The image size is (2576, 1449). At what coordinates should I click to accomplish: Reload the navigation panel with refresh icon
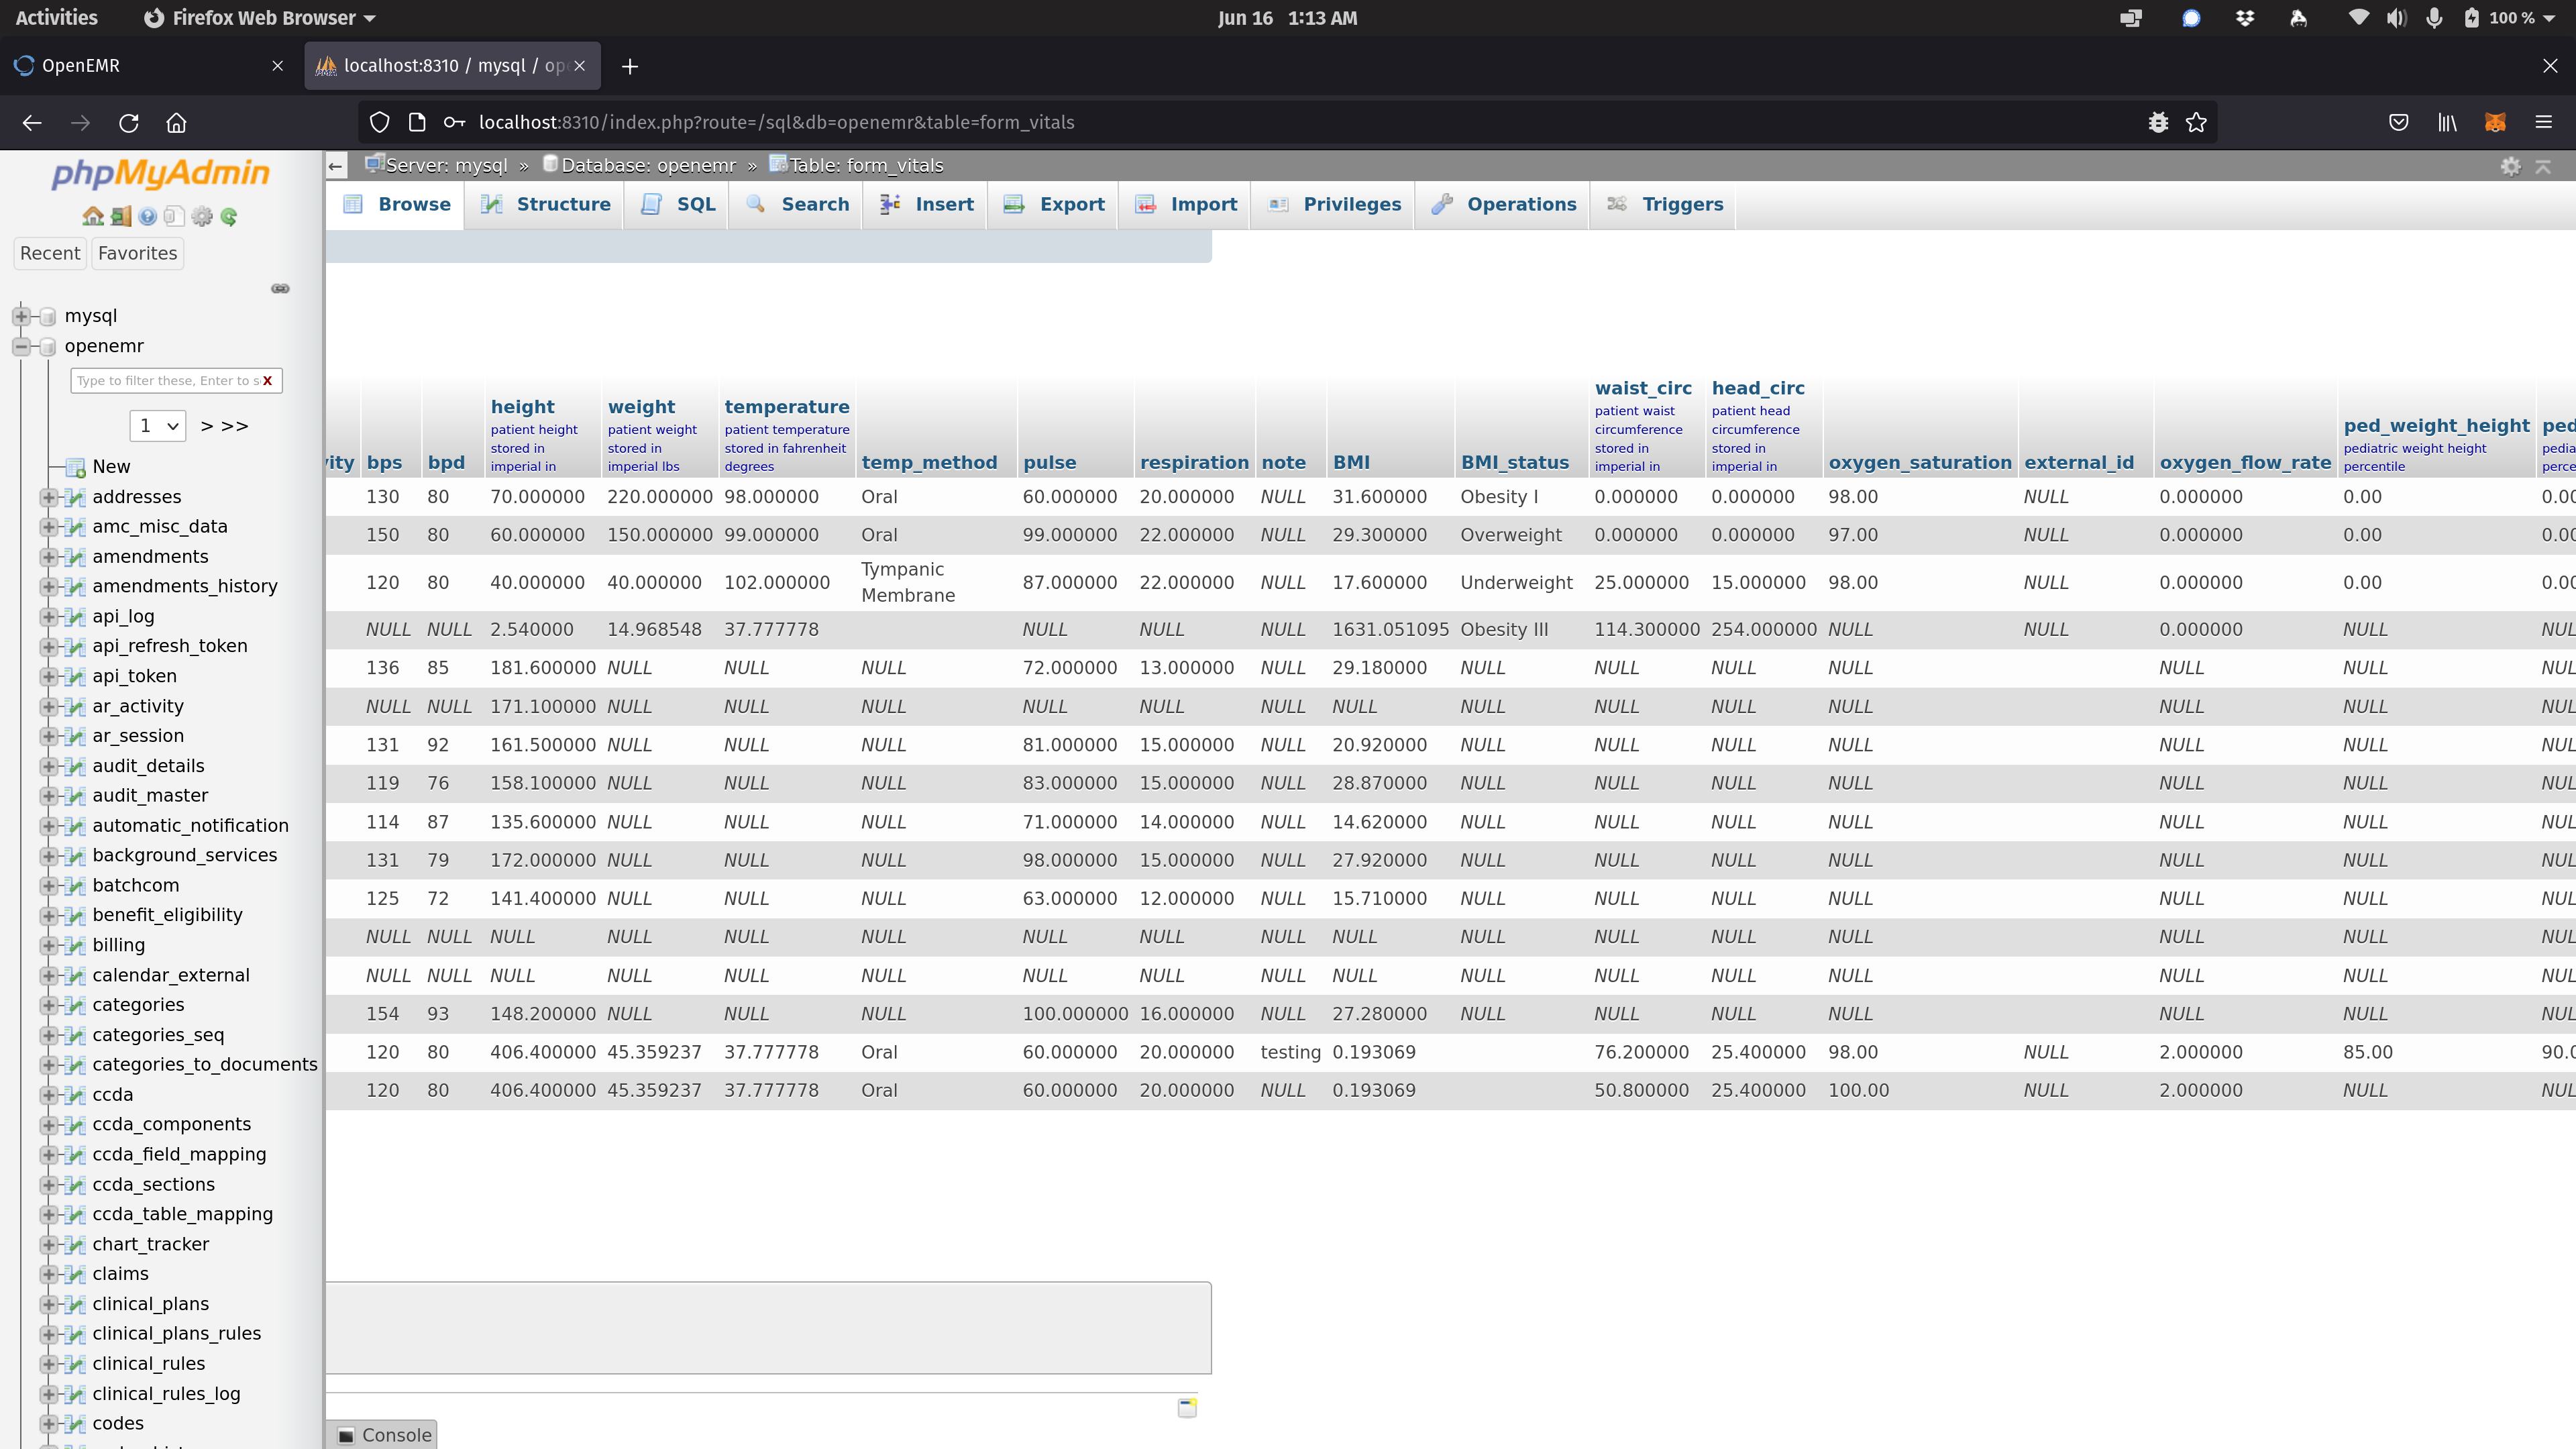(x=229, y=216)
